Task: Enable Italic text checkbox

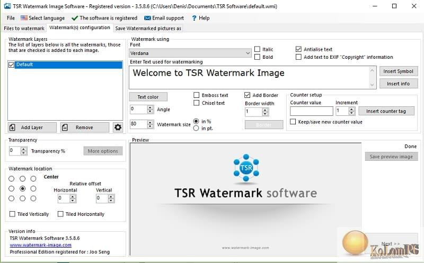Action: 258,49
